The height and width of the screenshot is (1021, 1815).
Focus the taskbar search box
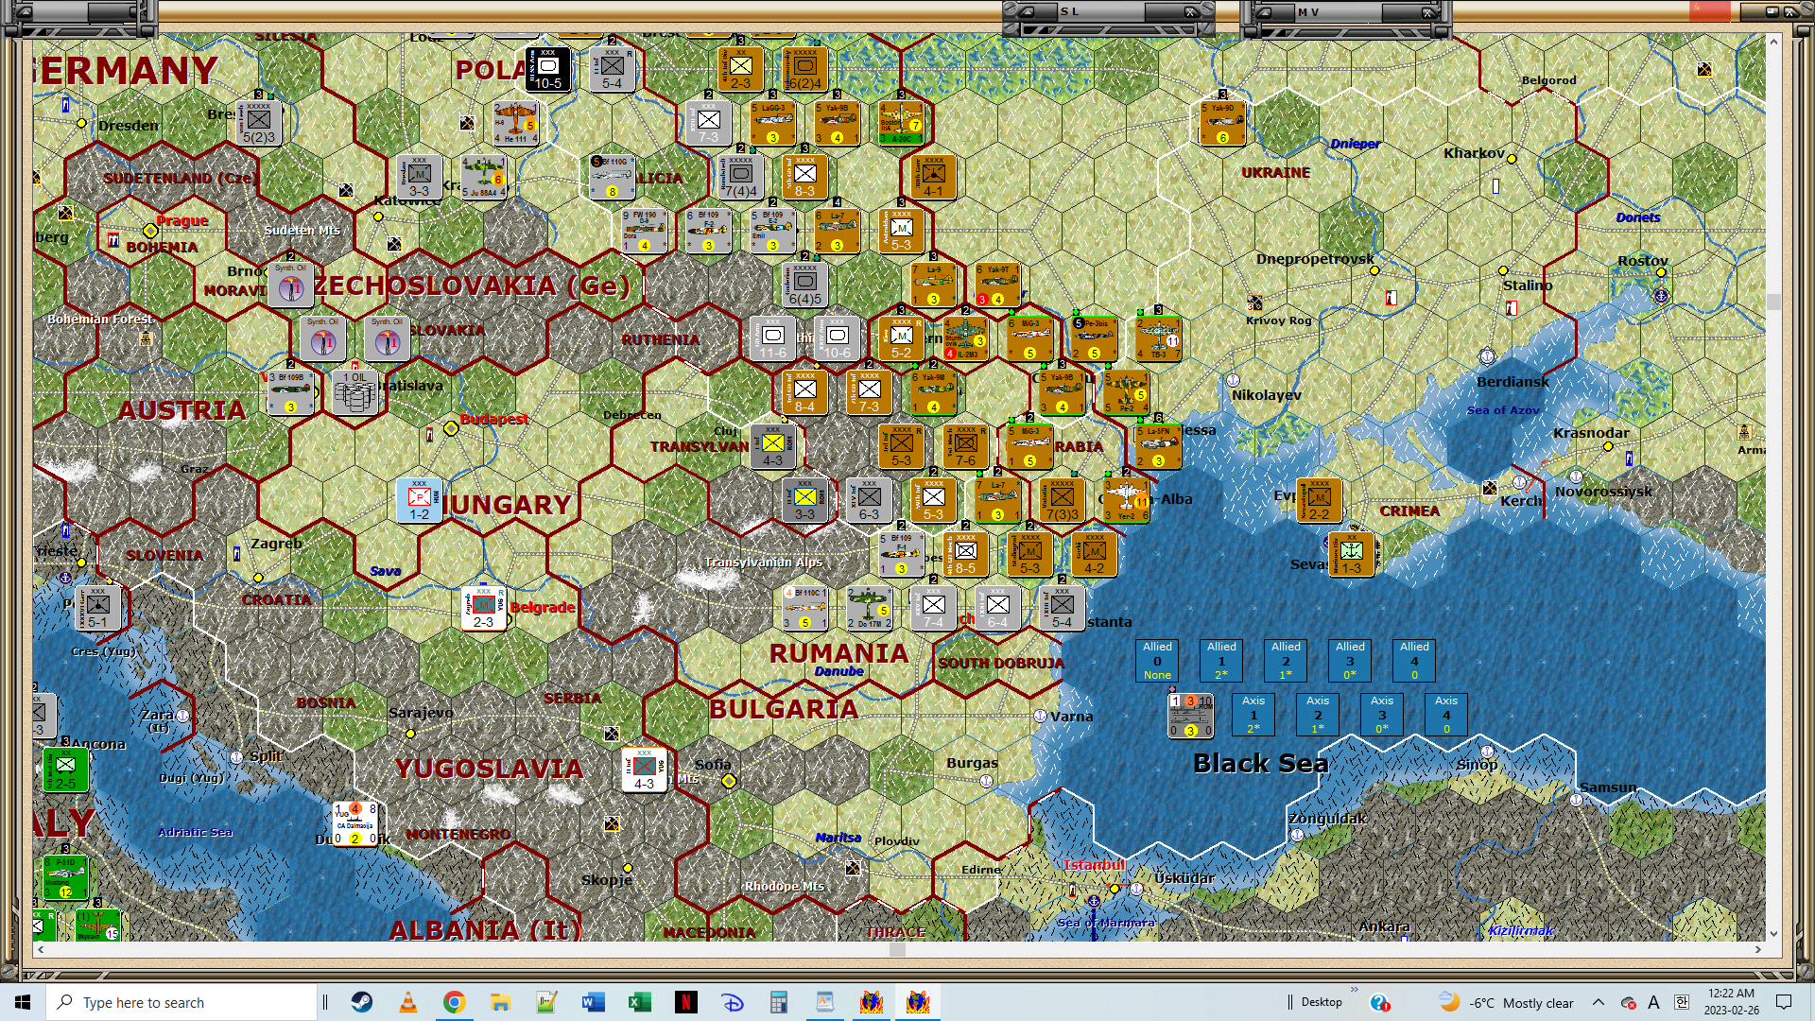pos(181,1002)
